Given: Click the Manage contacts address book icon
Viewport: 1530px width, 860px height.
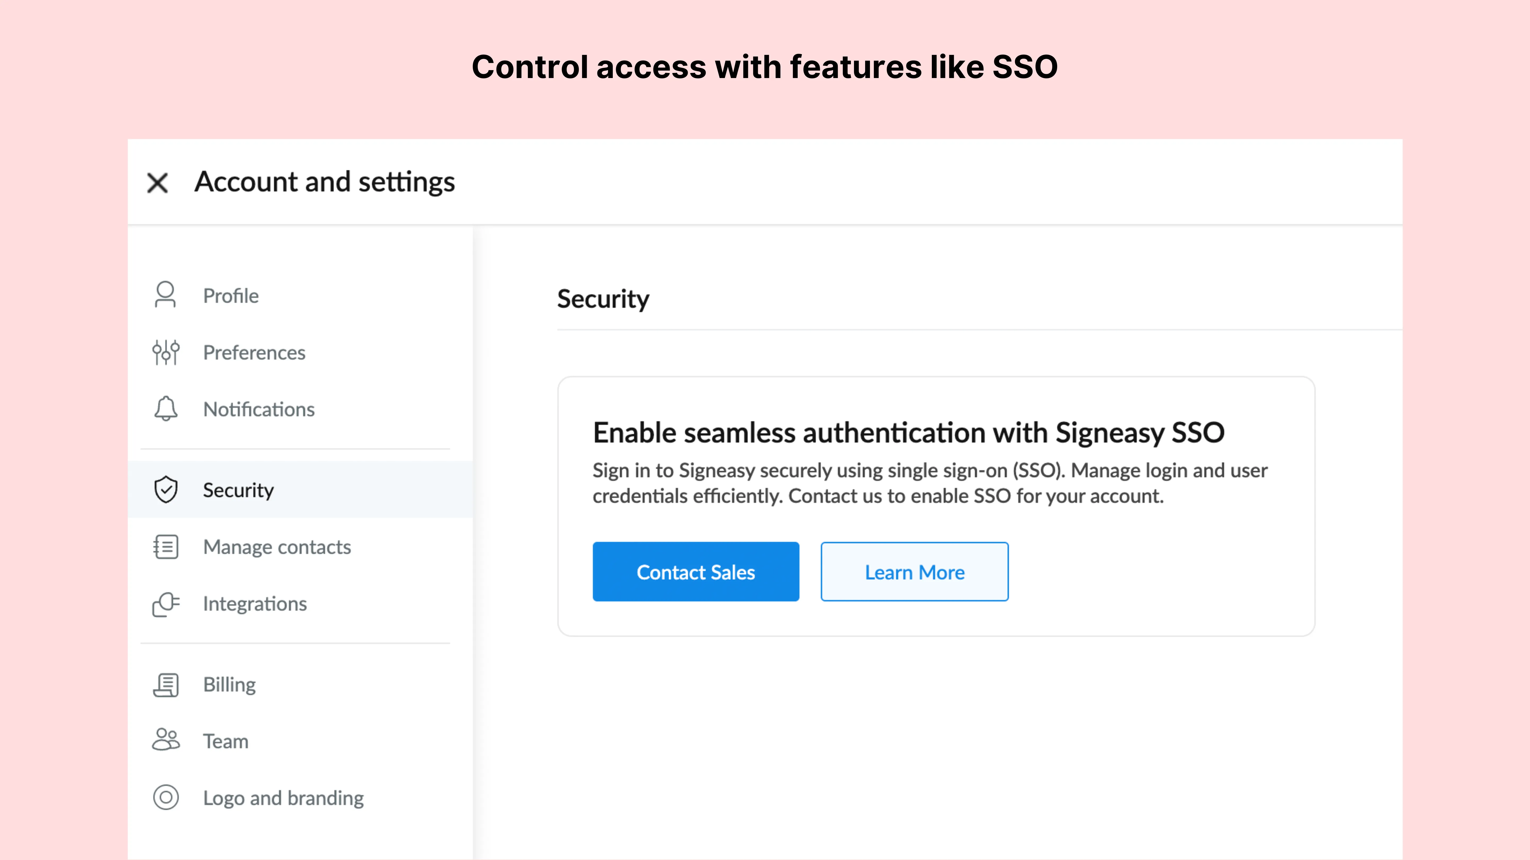Looking at the screenshot, I should point(166,547).
